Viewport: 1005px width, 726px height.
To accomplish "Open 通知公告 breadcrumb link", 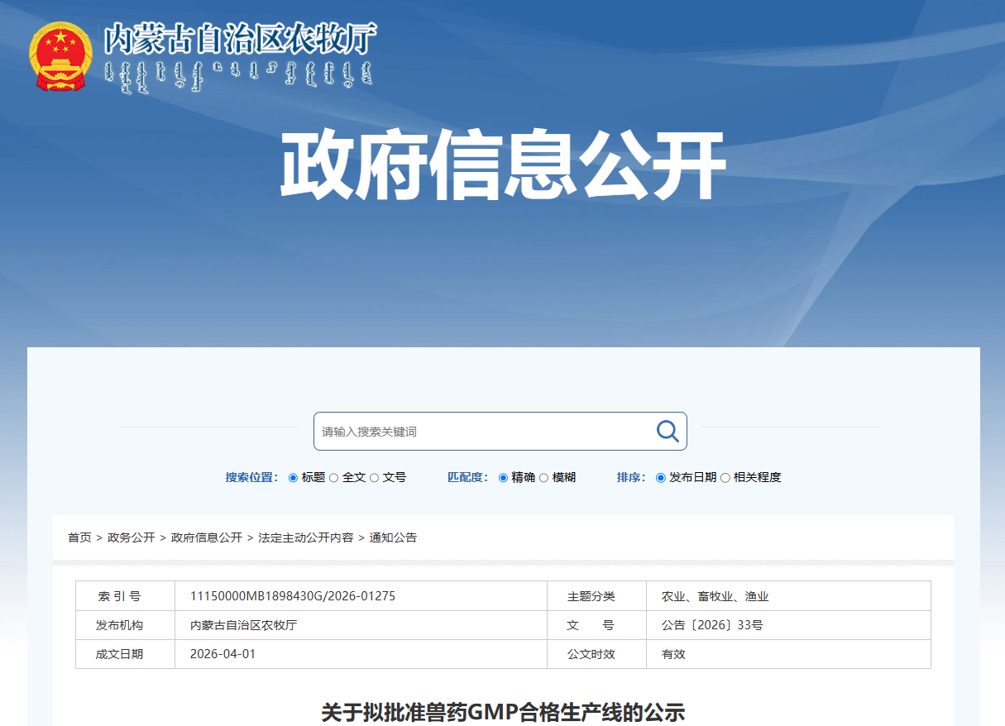I will [x=393, y=537].
